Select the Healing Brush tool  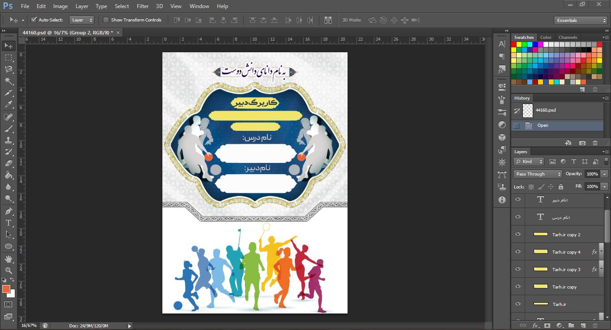click(8, 117)
